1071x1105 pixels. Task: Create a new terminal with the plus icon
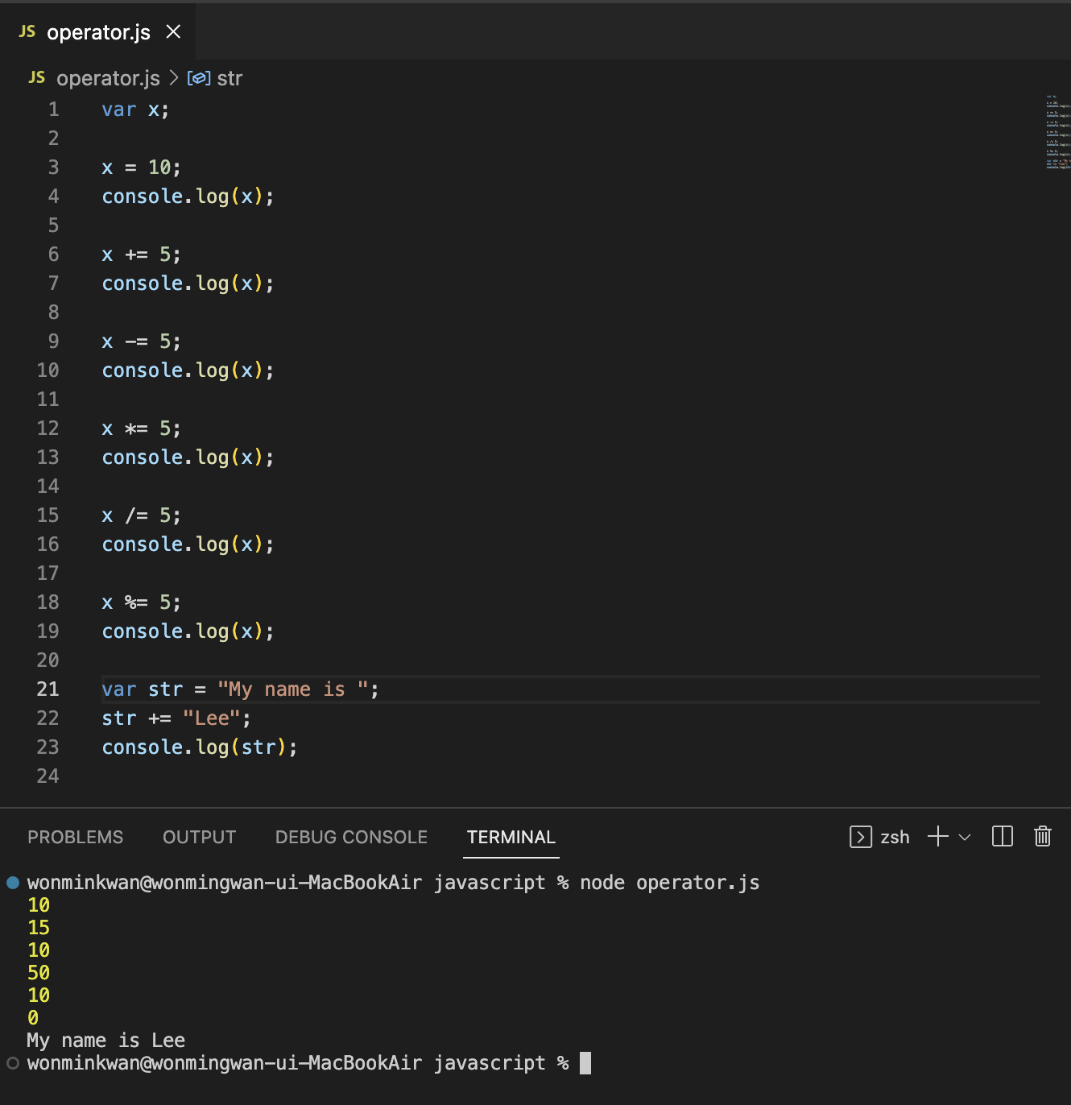(938, 836)
